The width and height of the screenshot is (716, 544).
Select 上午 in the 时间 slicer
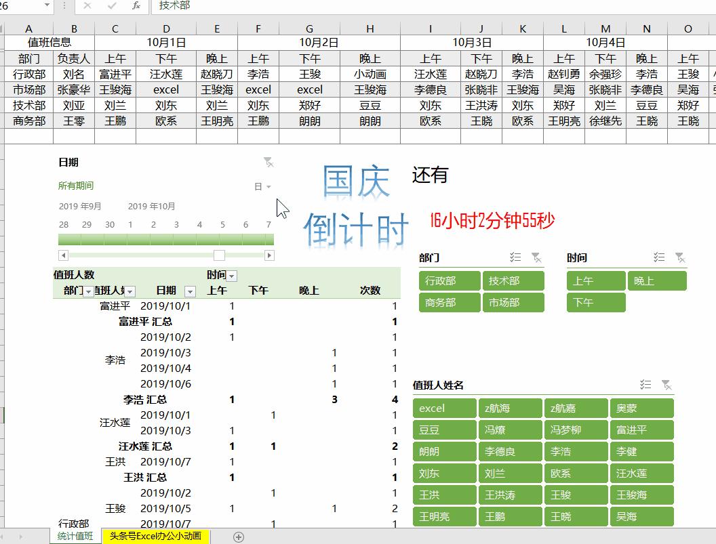(595, 280)
